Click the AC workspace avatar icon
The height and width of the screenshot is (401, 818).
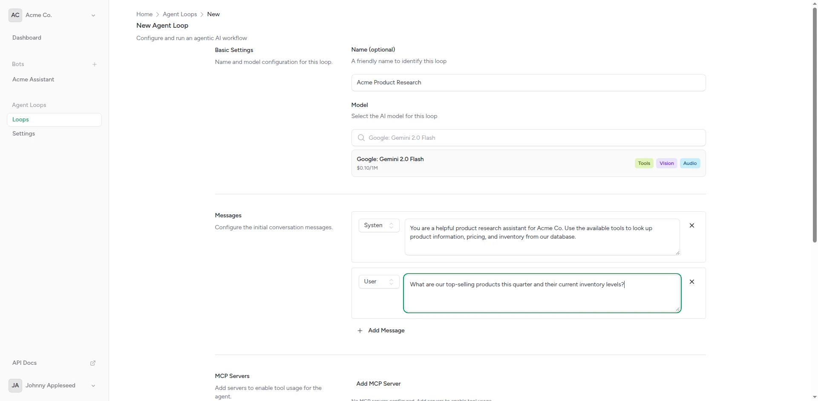click(x=15, y=15)
